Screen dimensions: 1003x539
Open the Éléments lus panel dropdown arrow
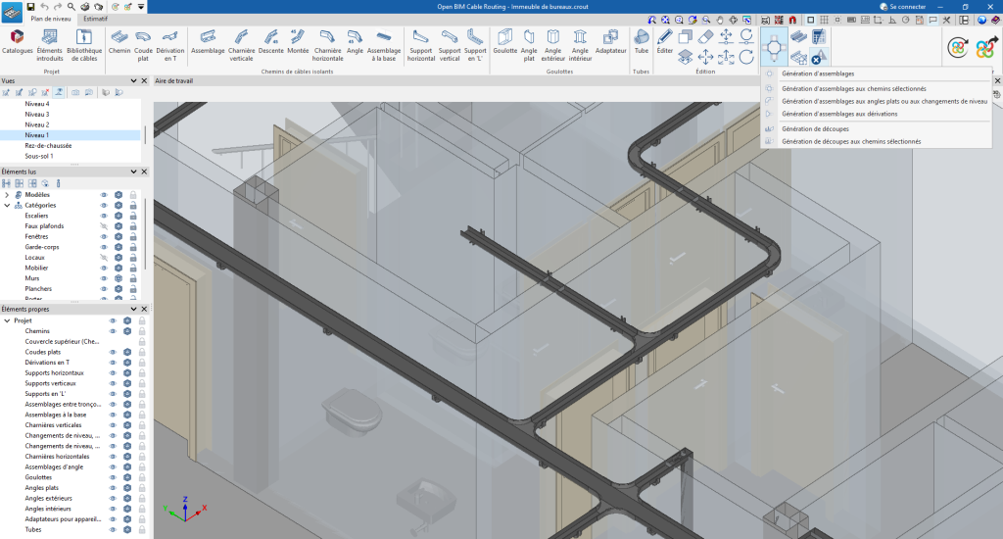(x=133, y=171)
